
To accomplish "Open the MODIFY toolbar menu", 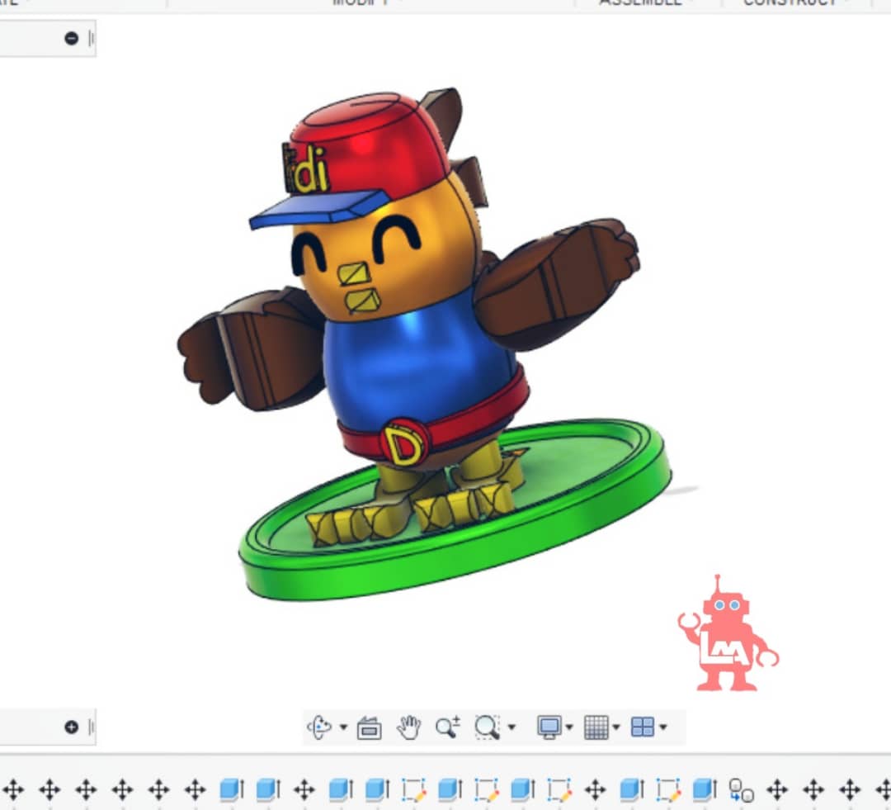I will [x=364, y=2].
